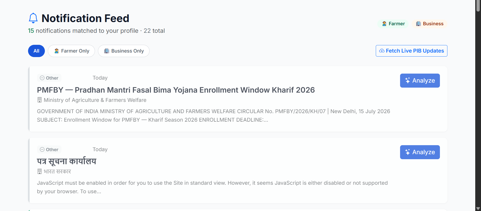Click the sparkle icon on the PMFBY Analyze button
This screenshot has width=481, height=211.
click(x=408, y=81)
